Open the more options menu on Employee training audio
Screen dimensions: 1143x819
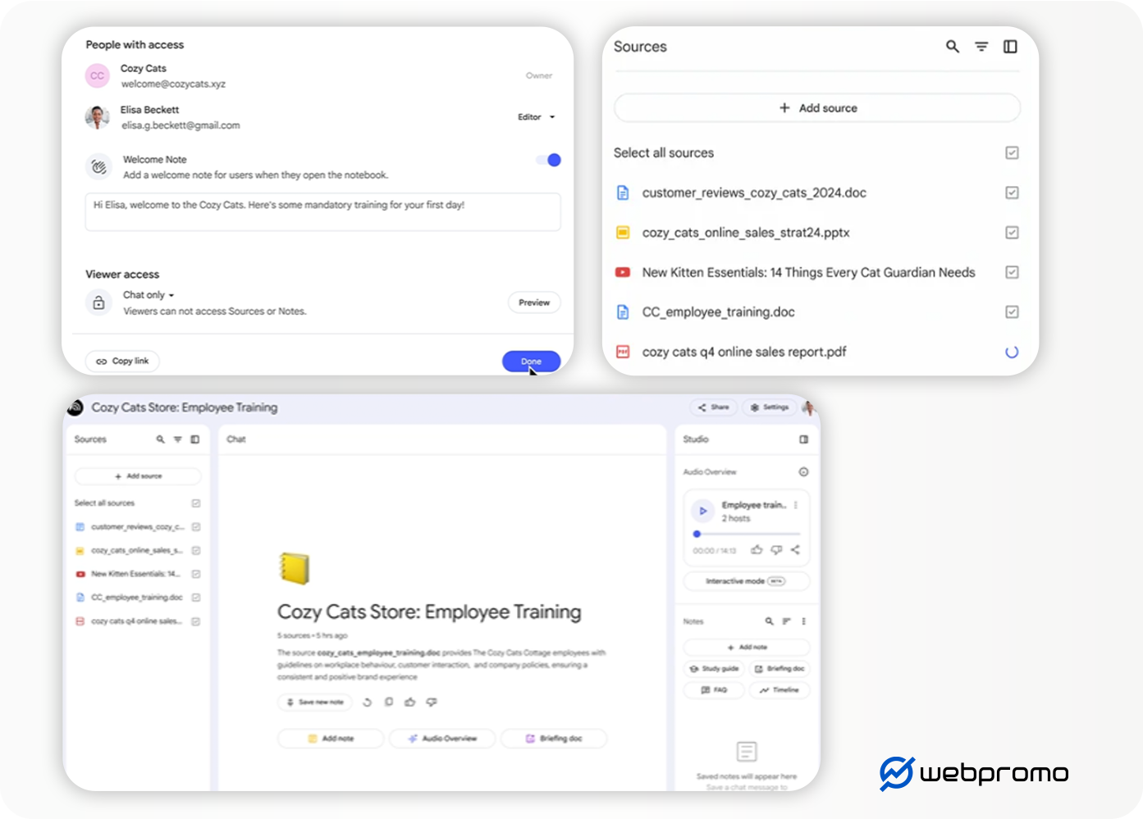coord(796,506)
